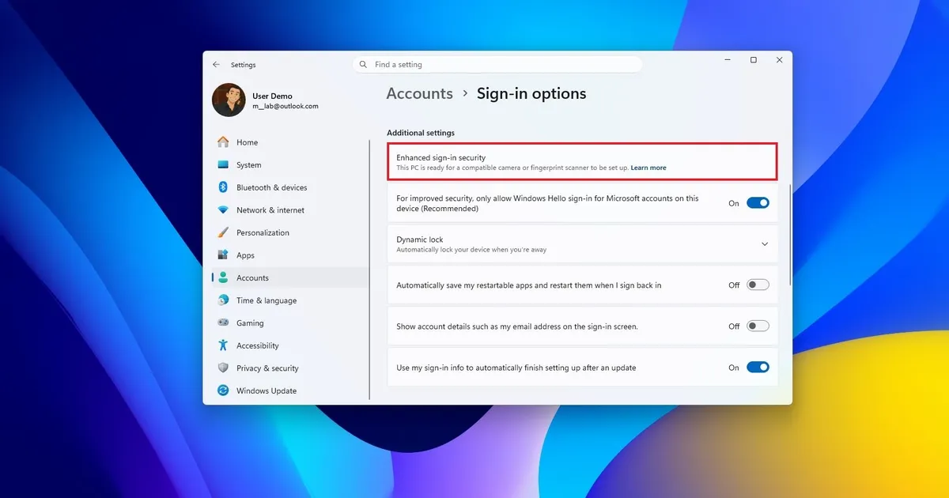Click the Network wifi icon
The image size is (949, 498).
point(223,210)
